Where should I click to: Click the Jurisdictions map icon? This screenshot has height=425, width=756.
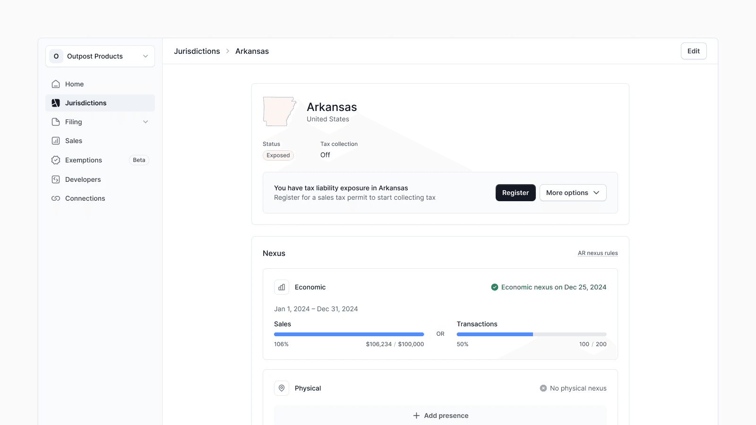pos(56,103)
